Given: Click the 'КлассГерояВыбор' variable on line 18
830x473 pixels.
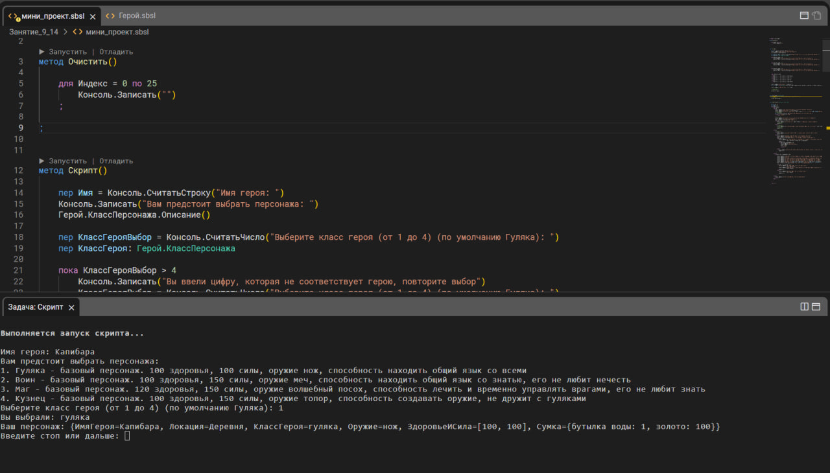Looking at the screenshot, I should pyautogui.click(x=115, y=237).
